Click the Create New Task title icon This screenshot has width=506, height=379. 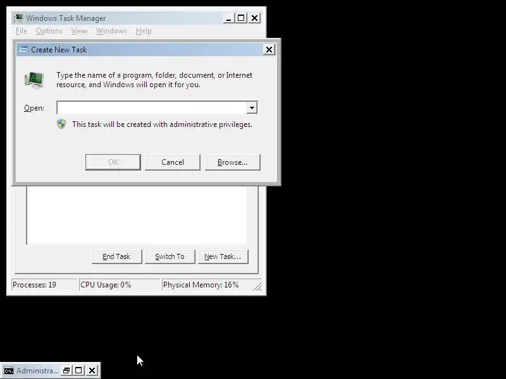(x=23, y=50)
